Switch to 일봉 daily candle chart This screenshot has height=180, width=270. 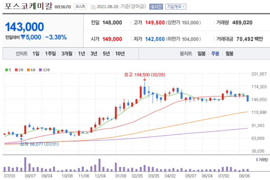click(202, 54)
